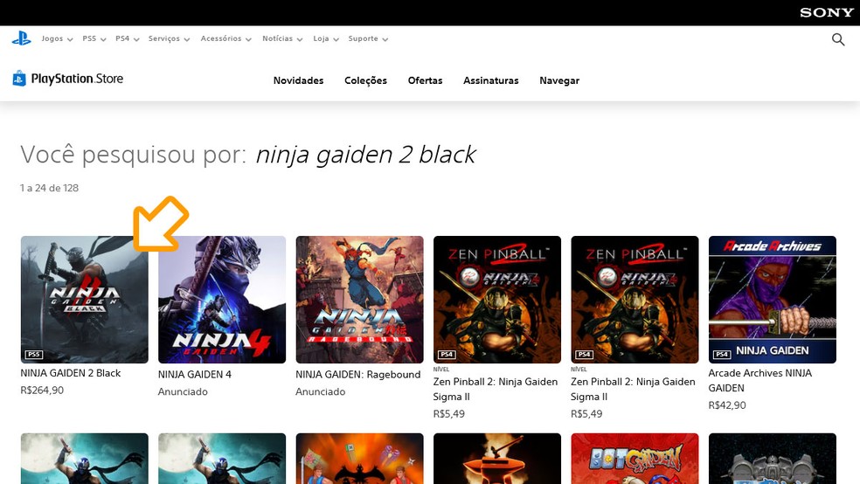This screenshot has height=484, width=860.
Task: Click Anunciado label under Ragebound
Action: [x=320, y=392]
